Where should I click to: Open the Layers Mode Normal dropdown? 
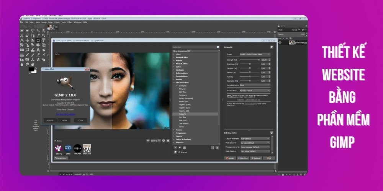tap(289, 30)
